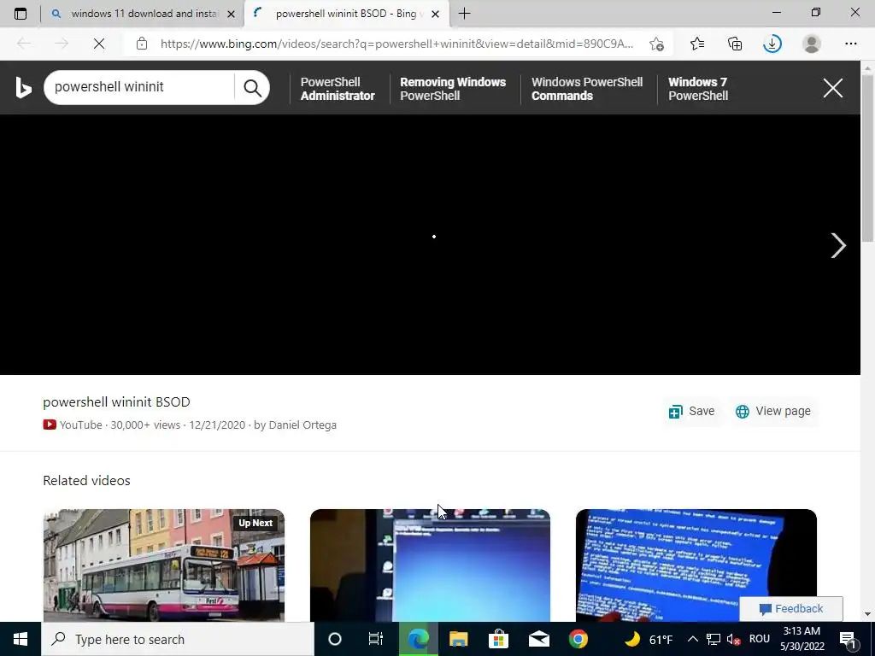Open clock and calendar flyout

click(802, 639)
